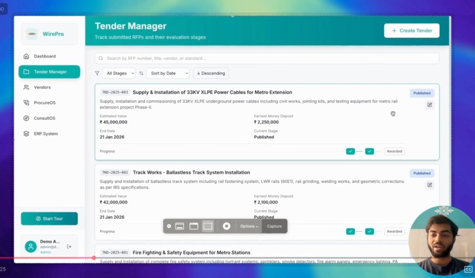Click Awarded stage on TND-2025-002 card
This screenshot has height=278, width=475.
click(394, 231)
